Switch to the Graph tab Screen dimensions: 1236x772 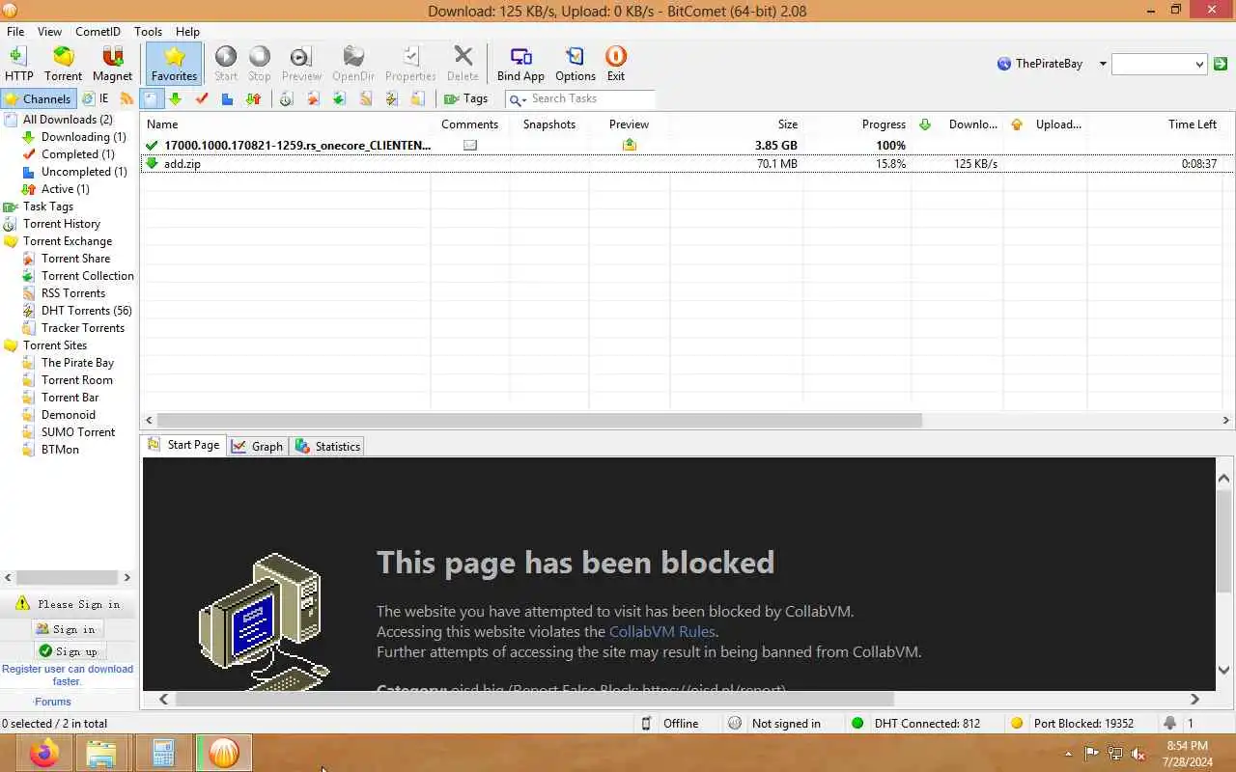tap(258, 446)
